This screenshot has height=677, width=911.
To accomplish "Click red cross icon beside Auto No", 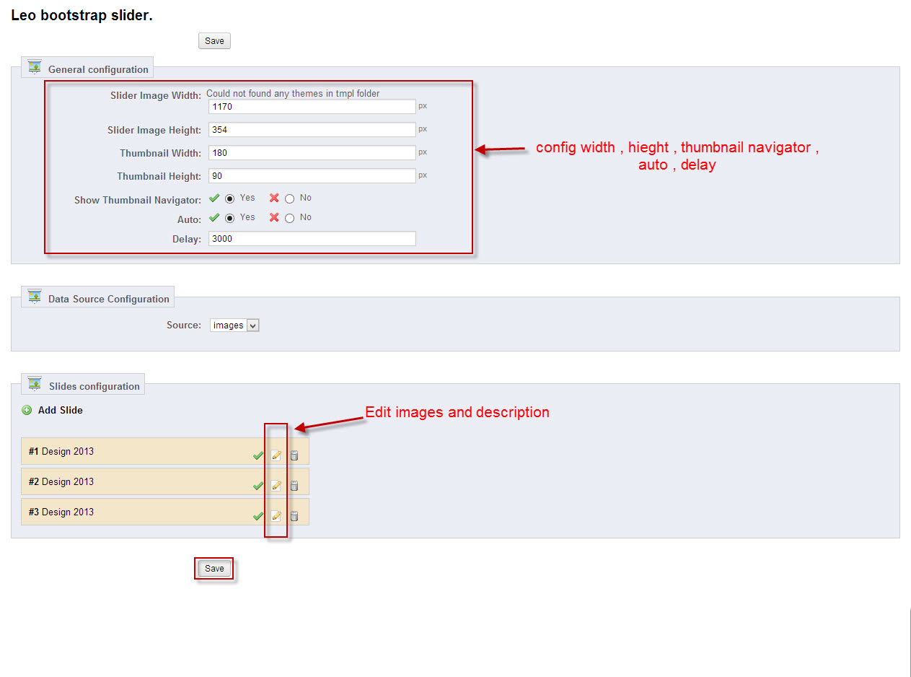I will (x=274, y=217).
